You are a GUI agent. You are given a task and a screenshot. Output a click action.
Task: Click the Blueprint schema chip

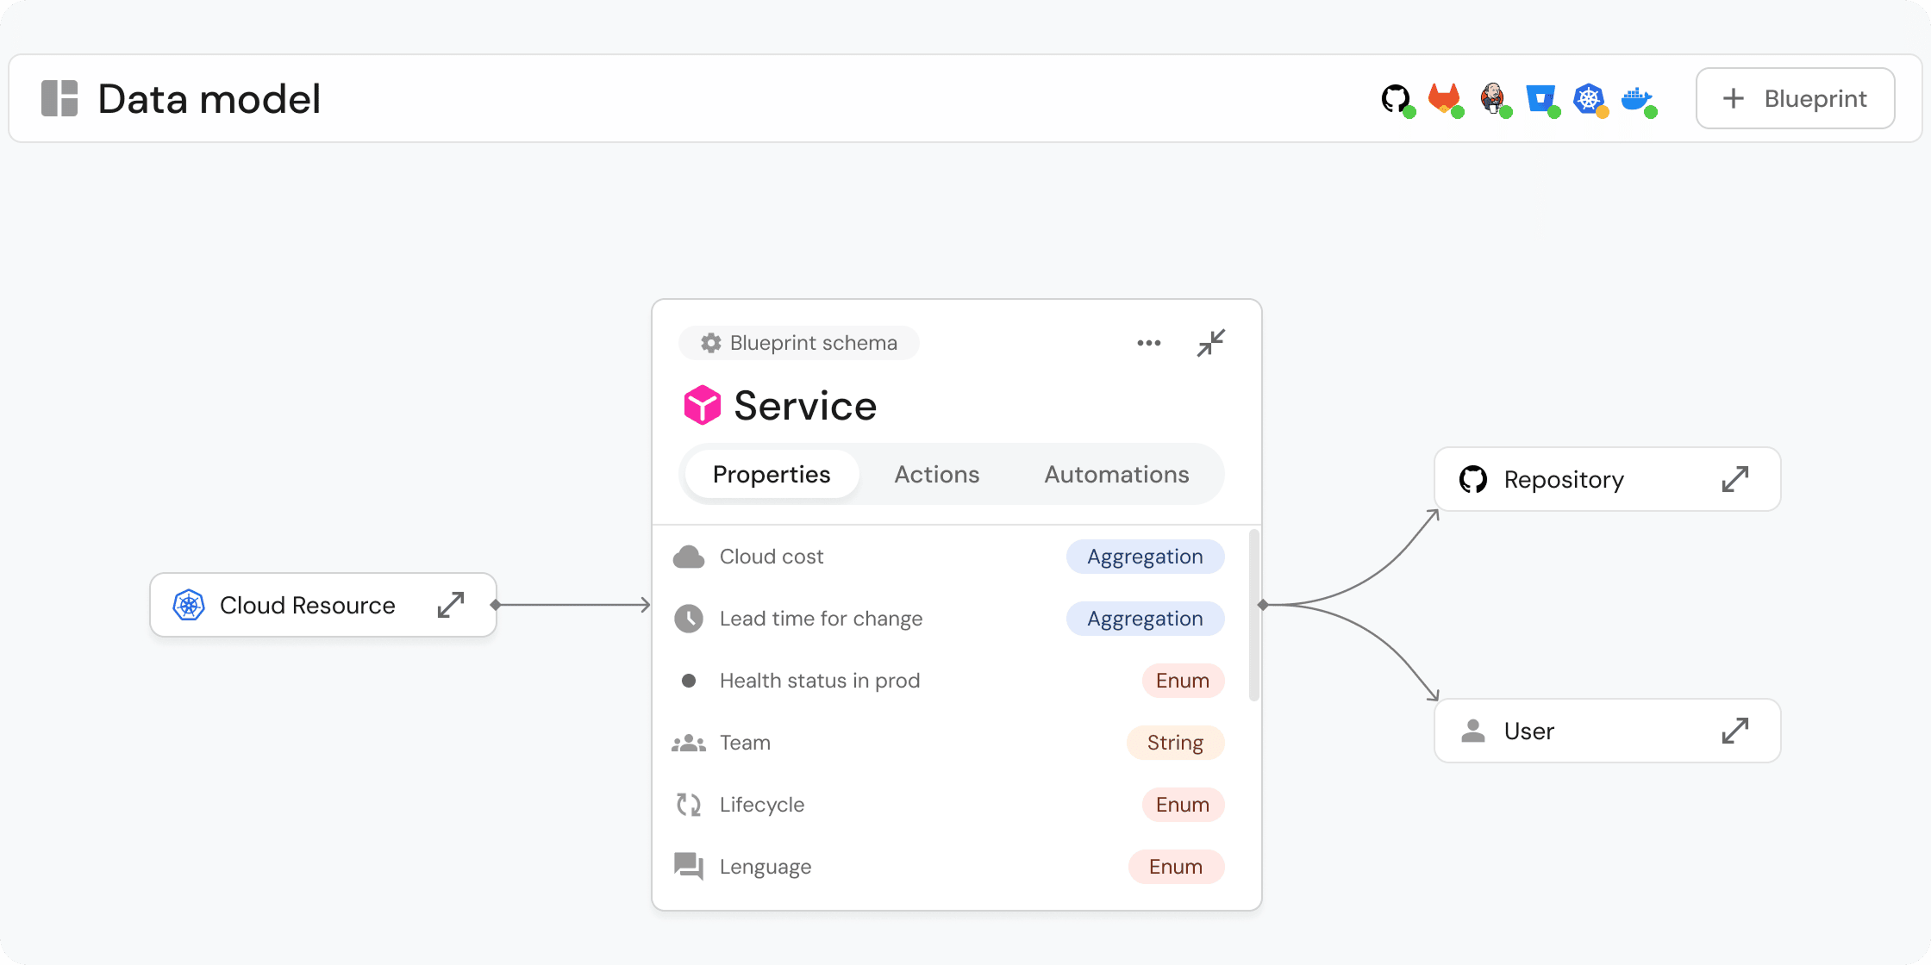point(799,343)
